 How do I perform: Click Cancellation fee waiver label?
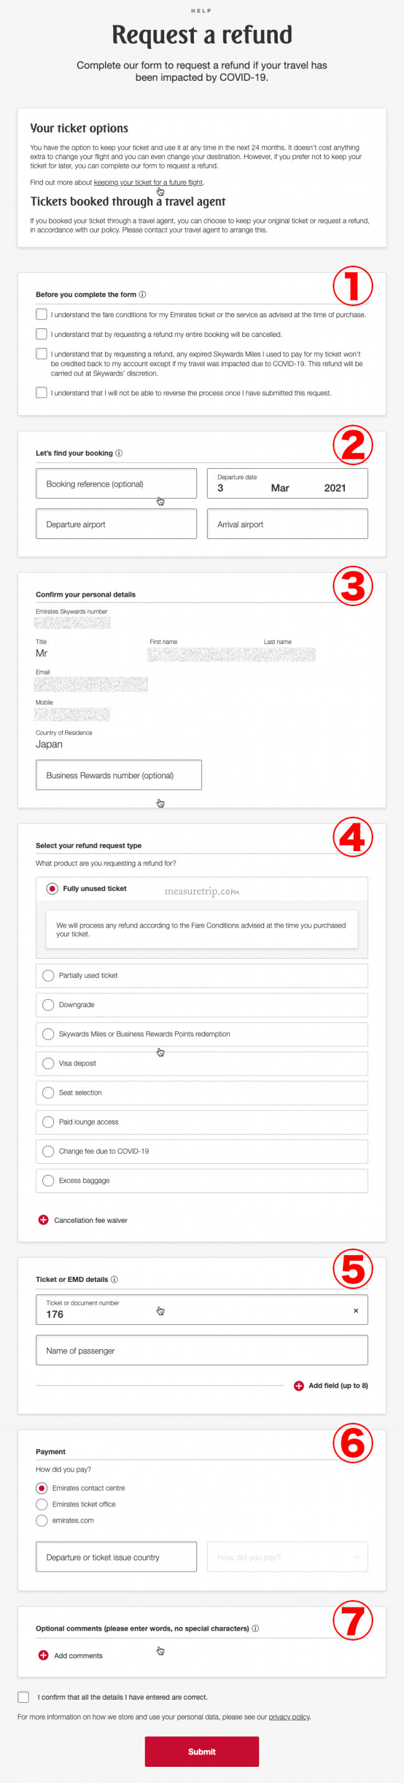[91, 1220]
